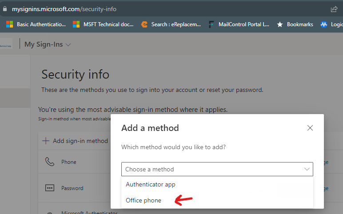343x214 pixels.
Task: Click Change link on Phone row
Action: tap(326, 162)
